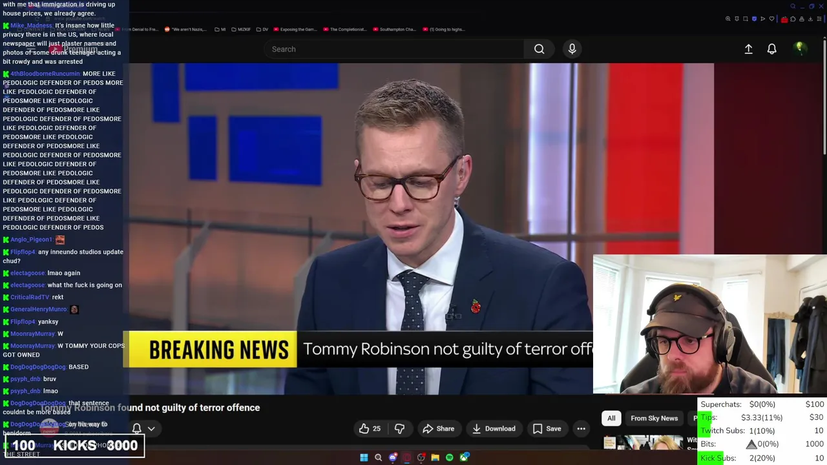Click the YouTube search magnifier button
827x465 pixels.
click(539, 49)
